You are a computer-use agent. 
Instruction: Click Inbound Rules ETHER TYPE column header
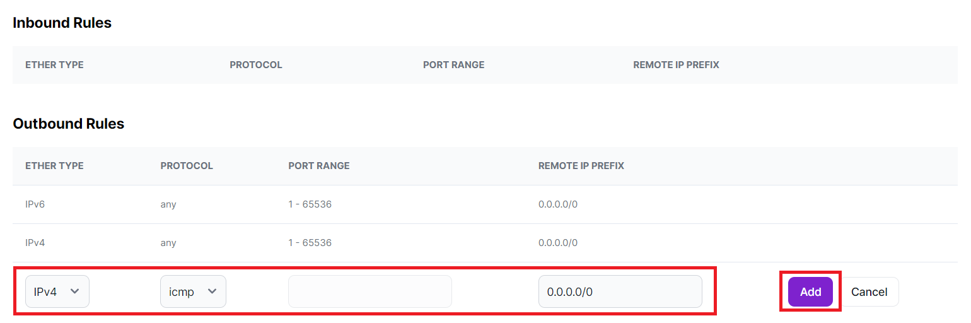tap(54, 65)
